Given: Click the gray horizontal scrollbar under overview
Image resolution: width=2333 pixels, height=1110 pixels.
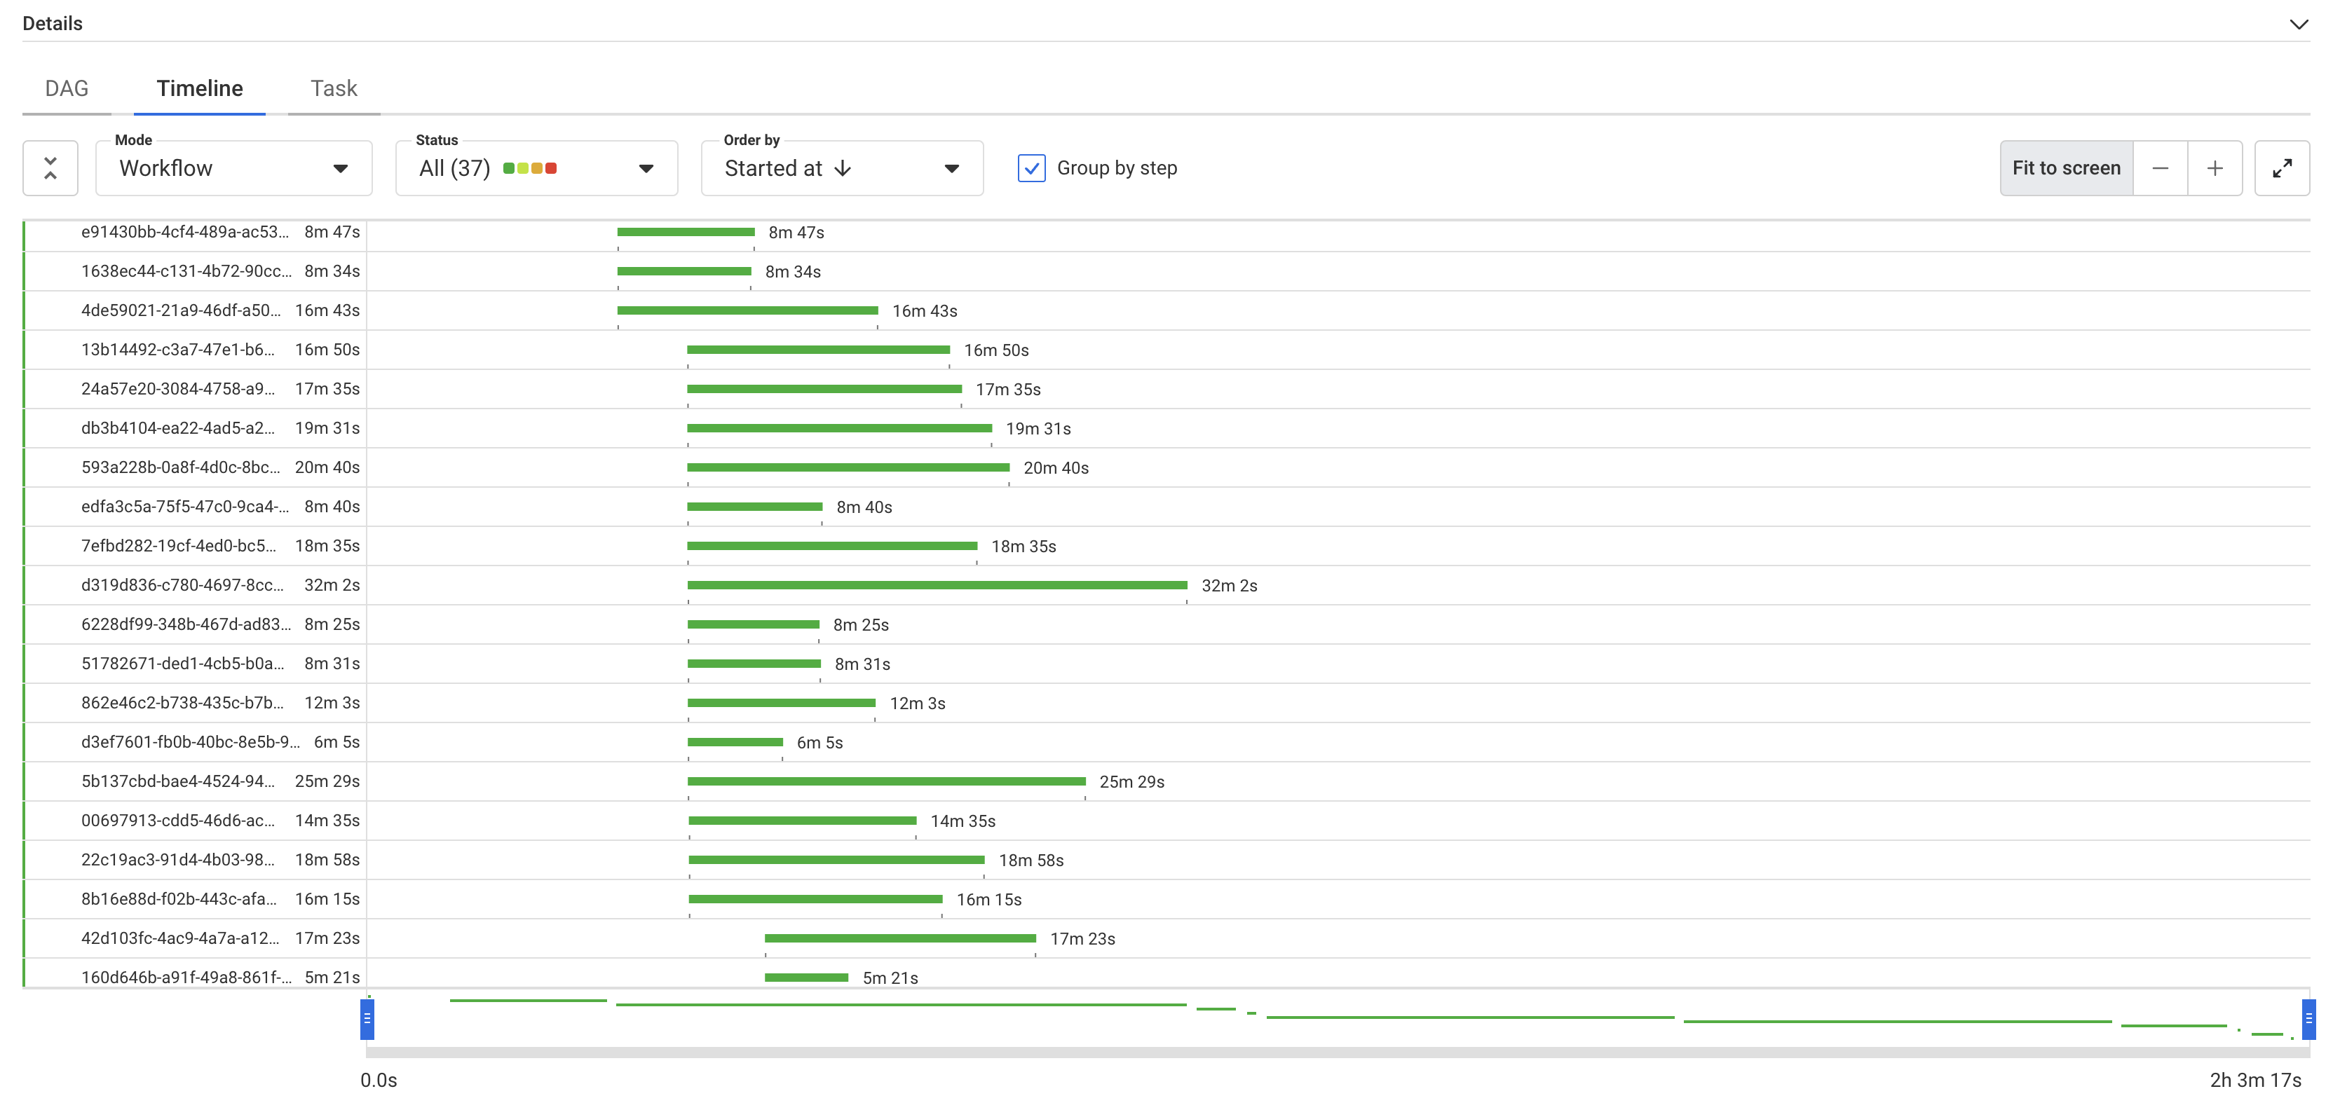Looking at the screenshot, I should [1337, 1052].
